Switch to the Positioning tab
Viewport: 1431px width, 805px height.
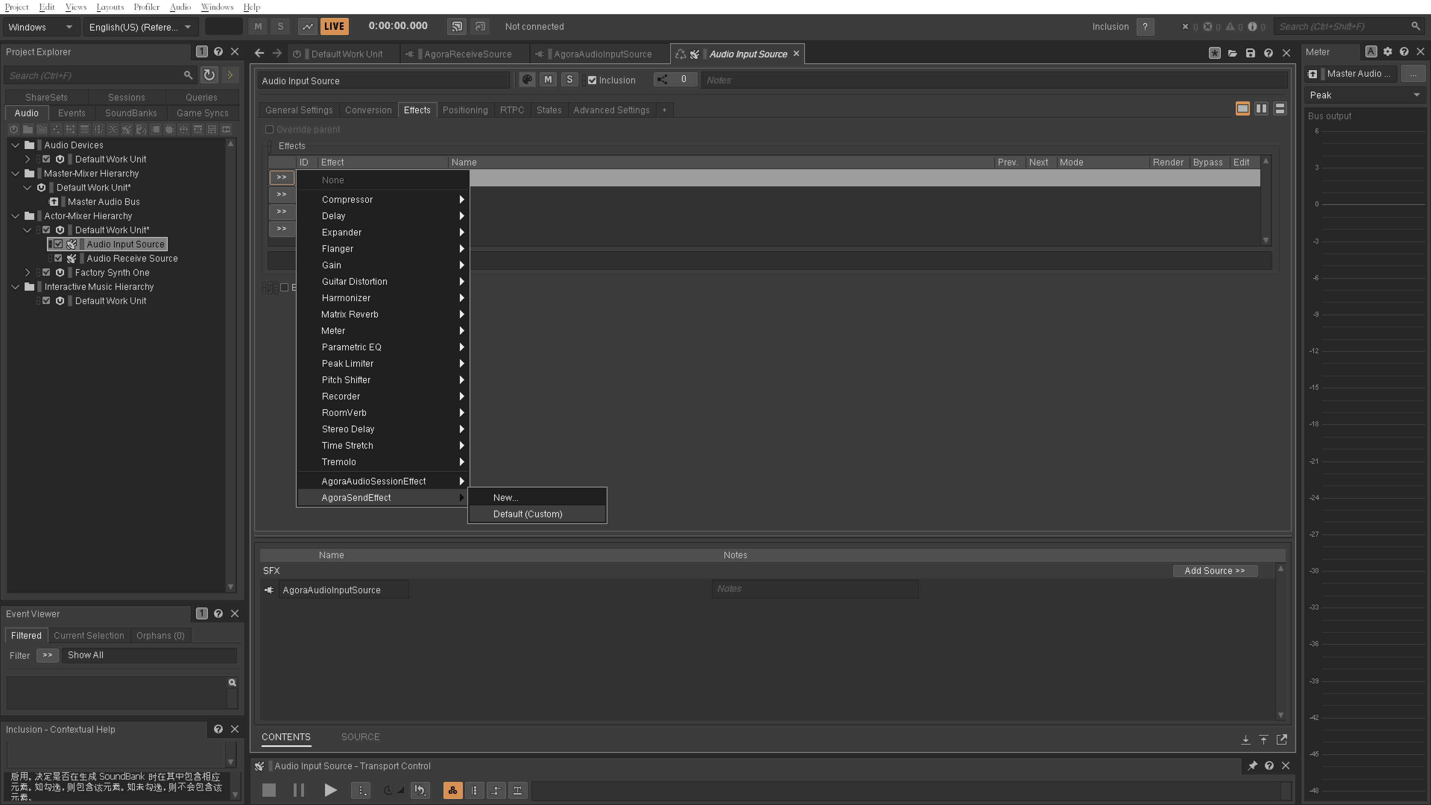tap(465, 109)
